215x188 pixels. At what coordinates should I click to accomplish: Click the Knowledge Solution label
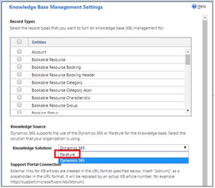32,148
